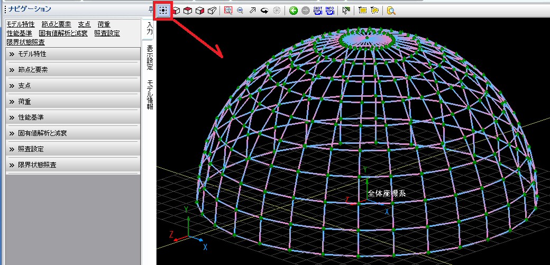Follow the モデル特性 link at top

21,24
